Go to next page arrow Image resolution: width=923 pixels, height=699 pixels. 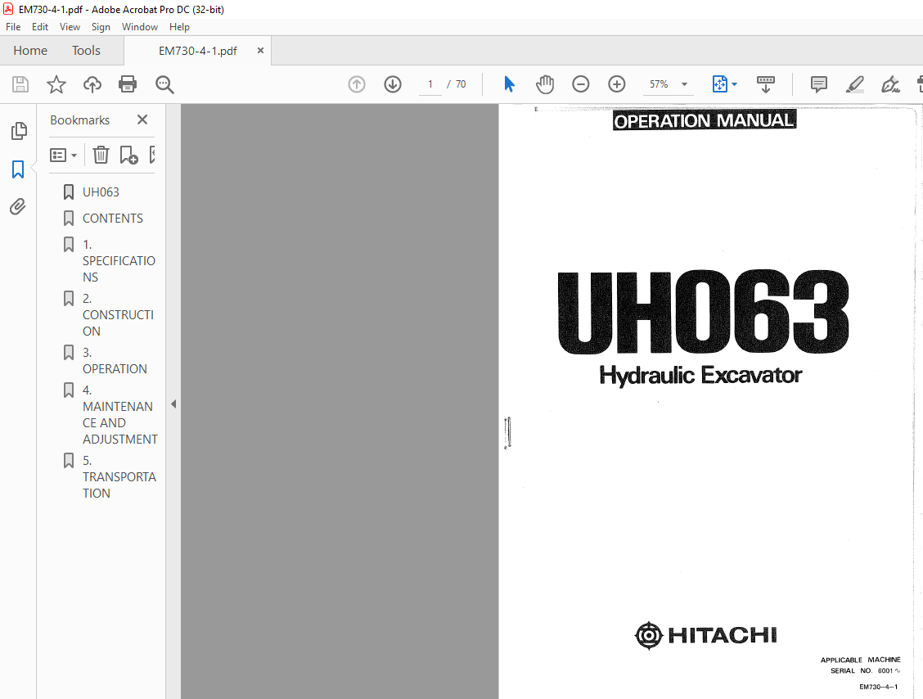(393, 84)
